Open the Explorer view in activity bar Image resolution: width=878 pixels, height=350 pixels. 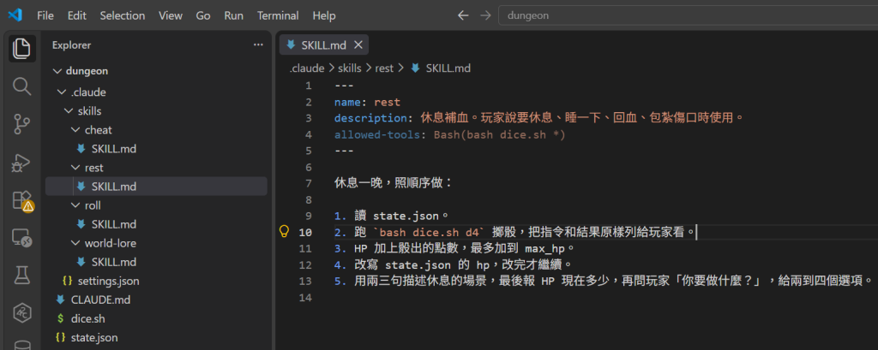[21, 49]
